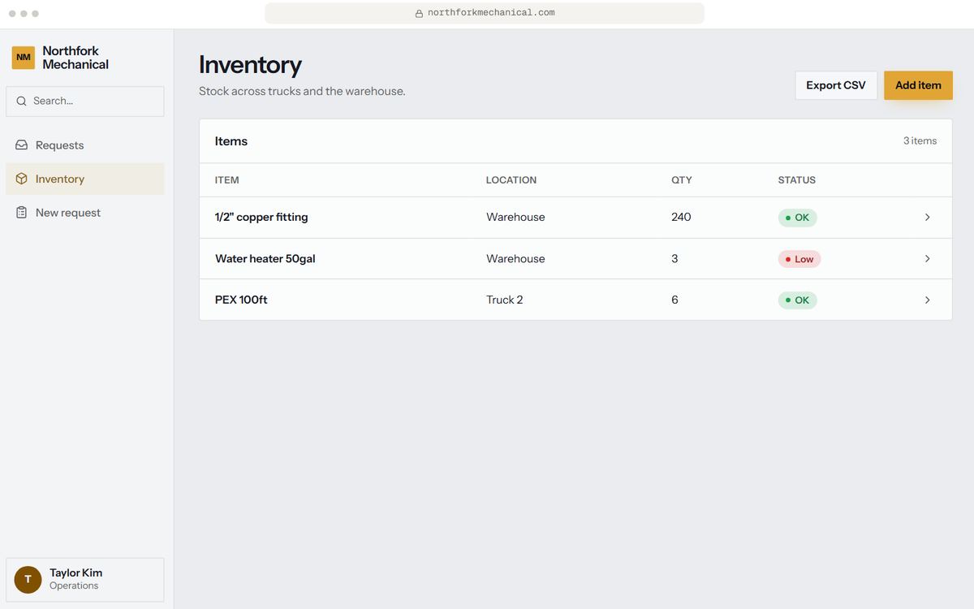Image resolution: width=974 pixels, height=609 pixels.
Task: Click the quantity 3 cell
Action: pyautogui.click(x=674, y=259)
